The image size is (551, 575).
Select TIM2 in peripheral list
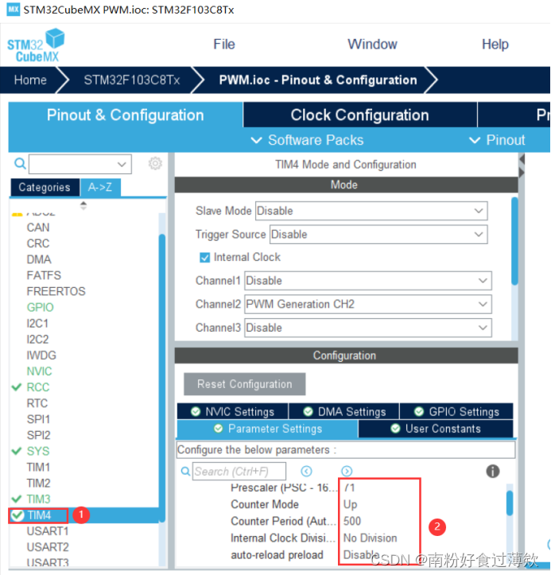pos(38,484)
